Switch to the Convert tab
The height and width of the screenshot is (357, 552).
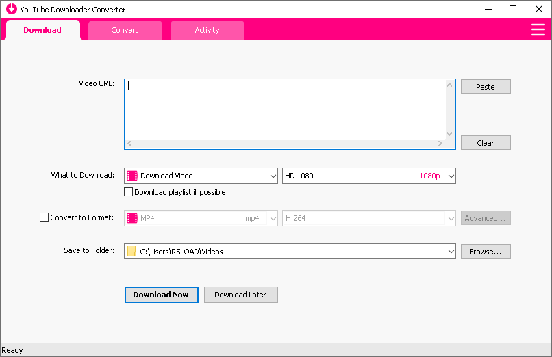[x=125, y=30]
